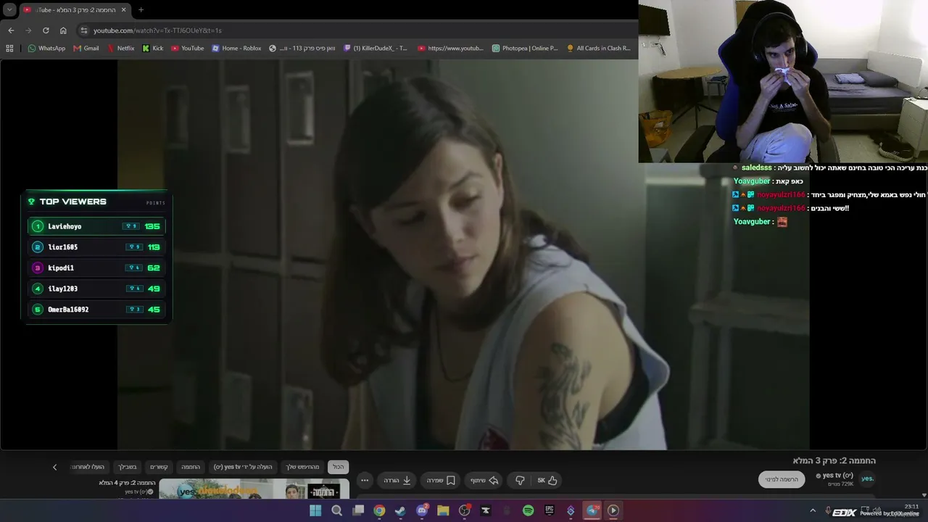Viewport: 928px width, 522px height.
Task: Open the Netflix bookmark
Action: coord(120,49)
